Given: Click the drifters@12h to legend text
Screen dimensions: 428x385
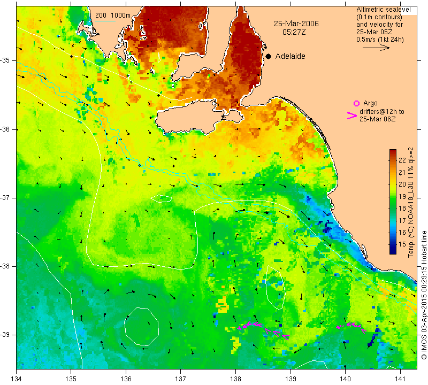Looking at the screenshot, I should 382,112.
